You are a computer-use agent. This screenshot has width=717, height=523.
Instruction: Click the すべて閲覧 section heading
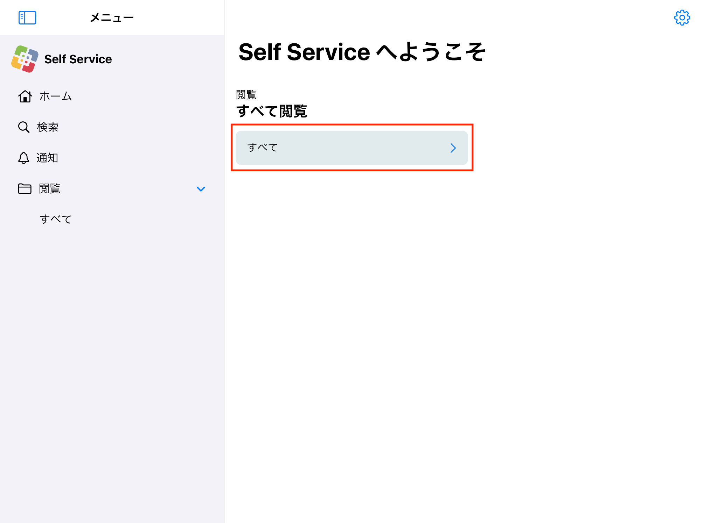(272, 111)
